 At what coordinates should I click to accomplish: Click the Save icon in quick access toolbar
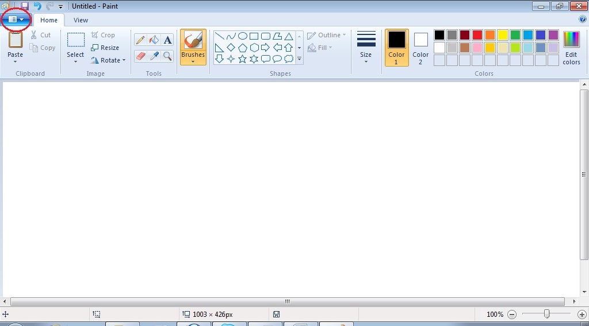point(24,6)
